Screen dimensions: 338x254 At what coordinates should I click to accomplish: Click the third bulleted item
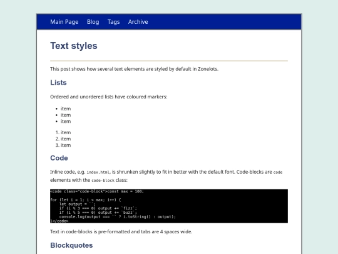click(66, 122)
